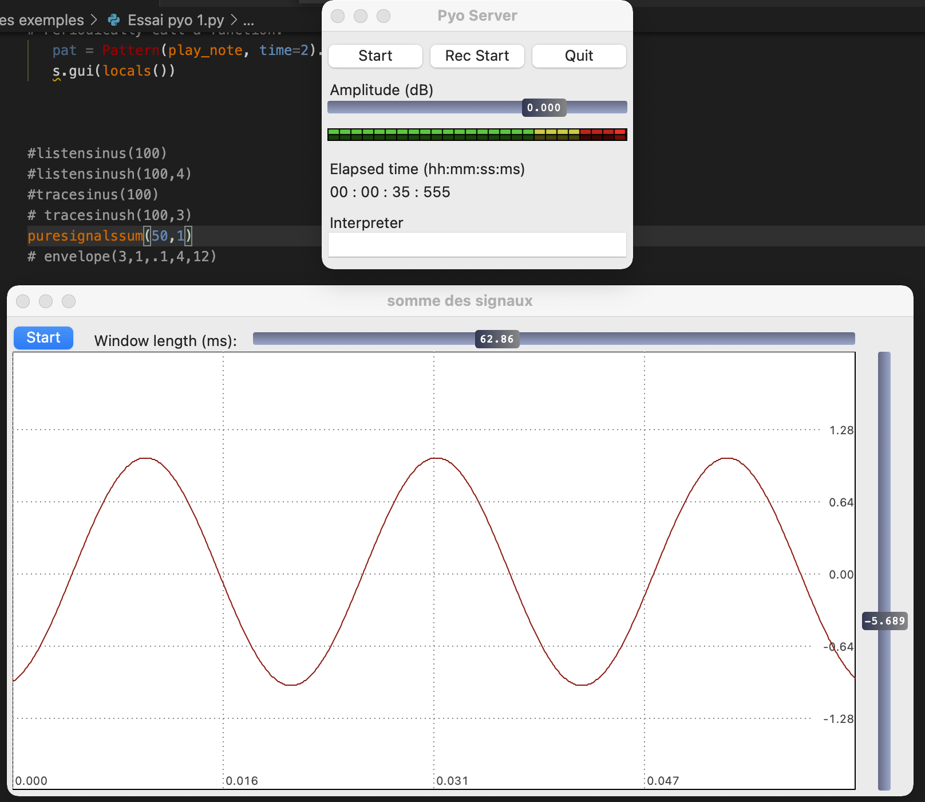
Task: Toggle the blue Start button in scope
Action: click(x=44, y=338)
